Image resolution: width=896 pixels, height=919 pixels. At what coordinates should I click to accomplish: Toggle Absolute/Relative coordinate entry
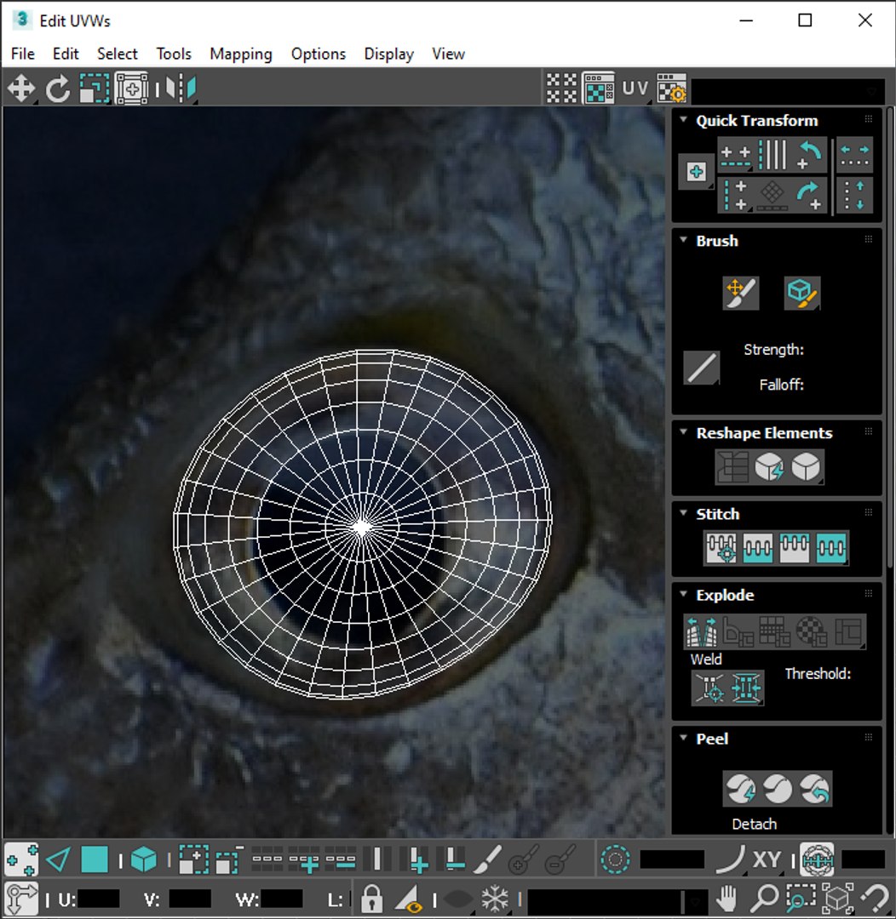click(21, 899)
